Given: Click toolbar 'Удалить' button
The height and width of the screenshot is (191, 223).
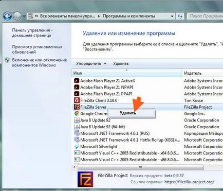Looking at the screenshot, I should [121, 63].
